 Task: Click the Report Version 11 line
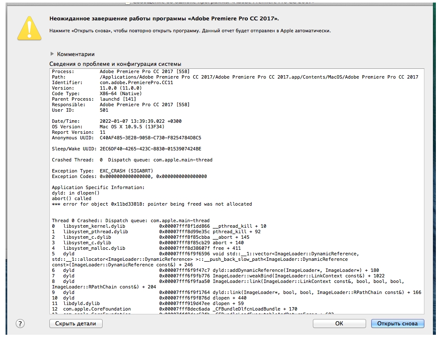[78, 132]
